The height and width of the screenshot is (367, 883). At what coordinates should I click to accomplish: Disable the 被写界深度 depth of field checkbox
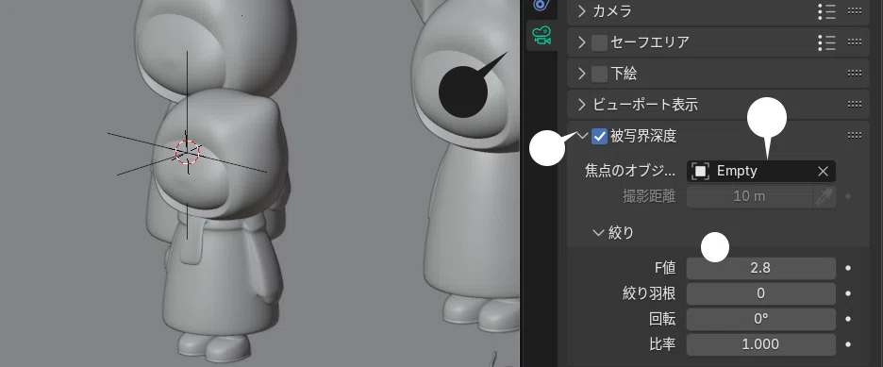tap(599, 136)
